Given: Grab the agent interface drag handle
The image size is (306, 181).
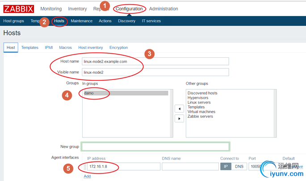Looking at the screenshot, I should tap(85, 167).
